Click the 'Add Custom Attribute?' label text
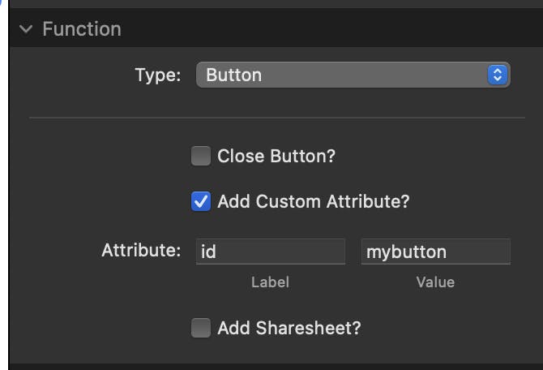The height and width of the screenshot is (370, 543). pos(313,202)
